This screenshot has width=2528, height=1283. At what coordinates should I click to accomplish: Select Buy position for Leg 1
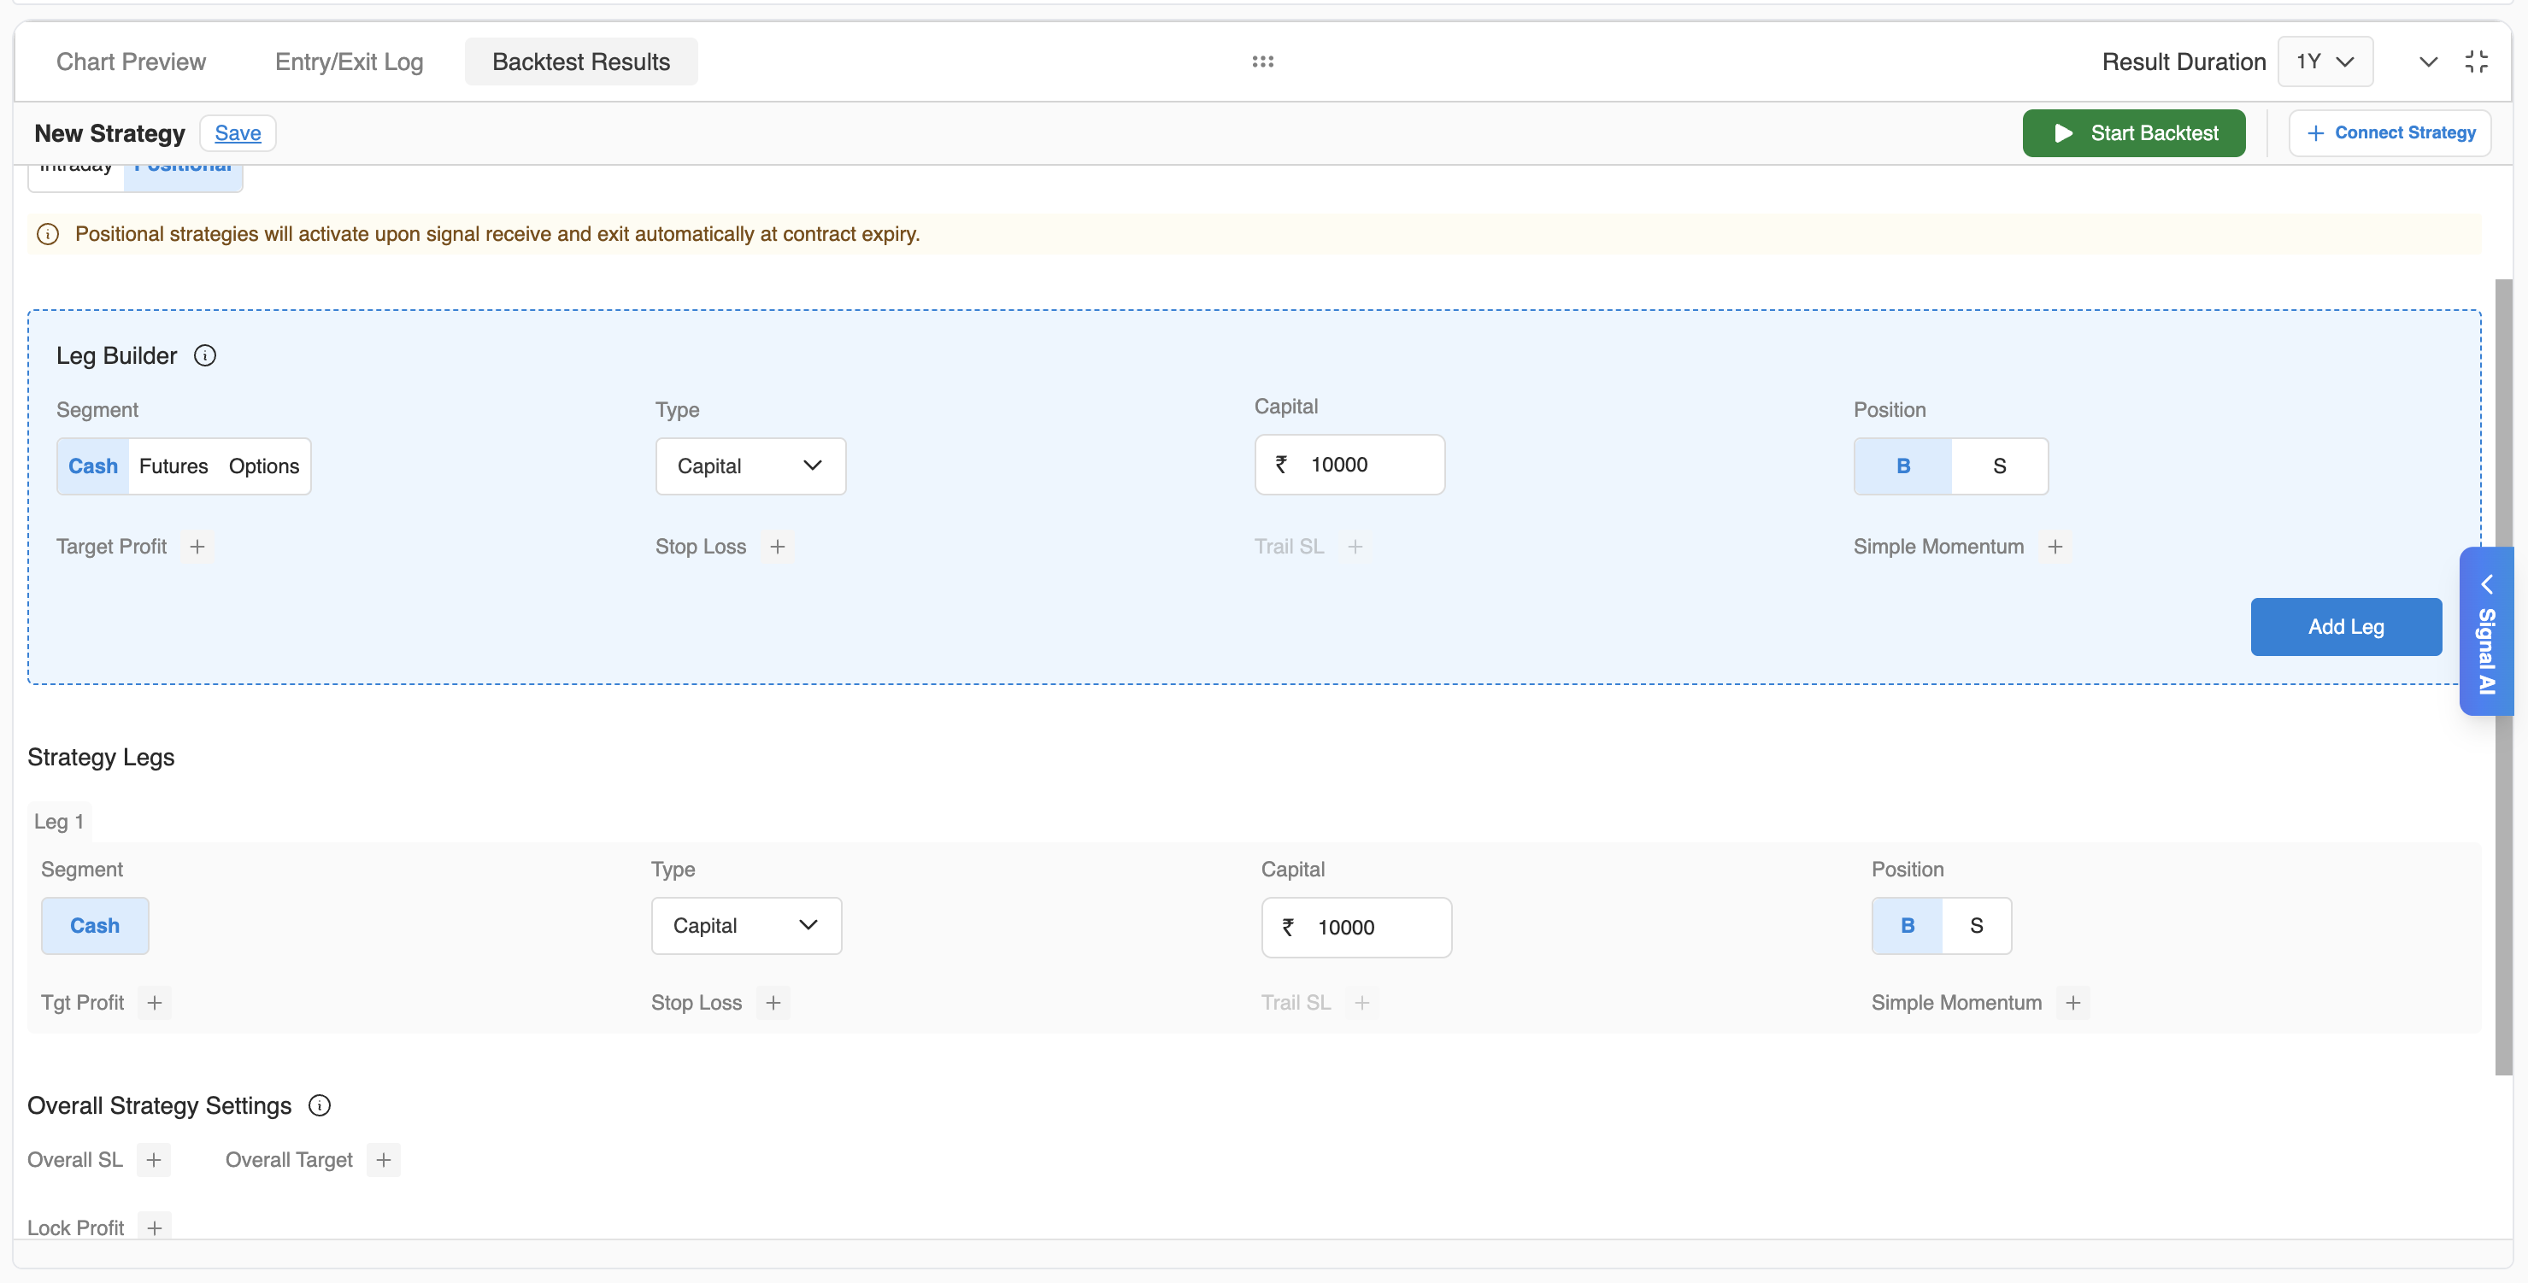(x=1908, y=925)
